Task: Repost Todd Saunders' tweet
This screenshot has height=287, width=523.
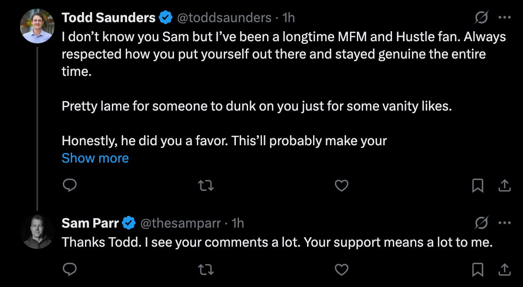Action: point(206,186)
